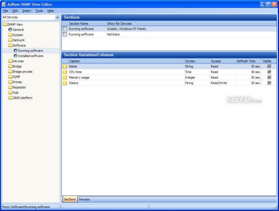
Task: Open the Tools menu
Action: pos(39,11)
